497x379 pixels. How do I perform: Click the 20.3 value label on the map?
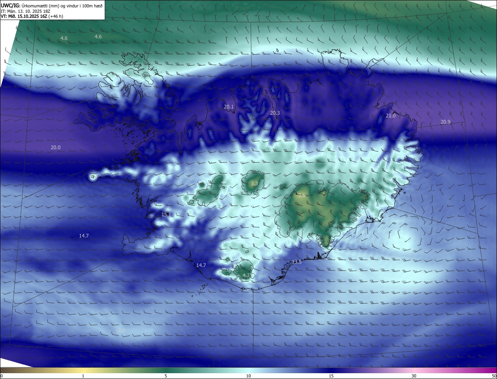pyautogui.click(x=275, y=113)
